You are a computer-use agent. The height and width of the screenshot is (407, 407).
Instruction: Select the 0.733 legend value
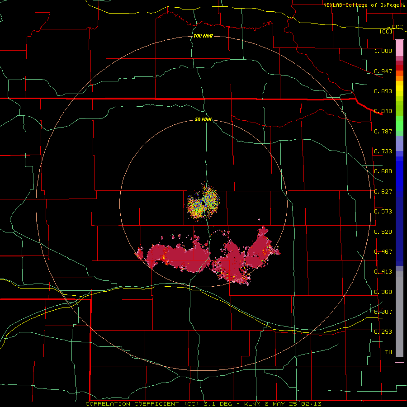coord(383,151)
